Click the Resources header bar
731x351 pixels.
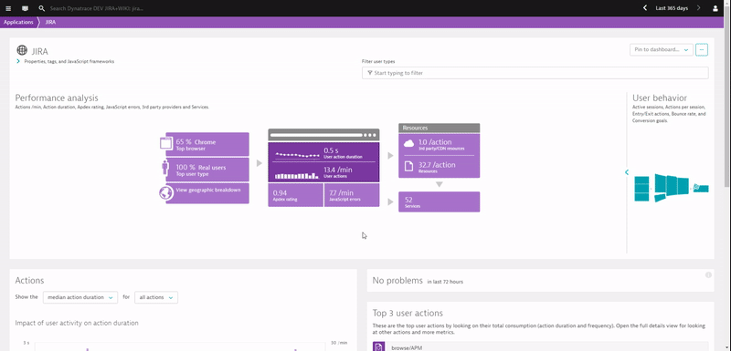coord(439,128)
